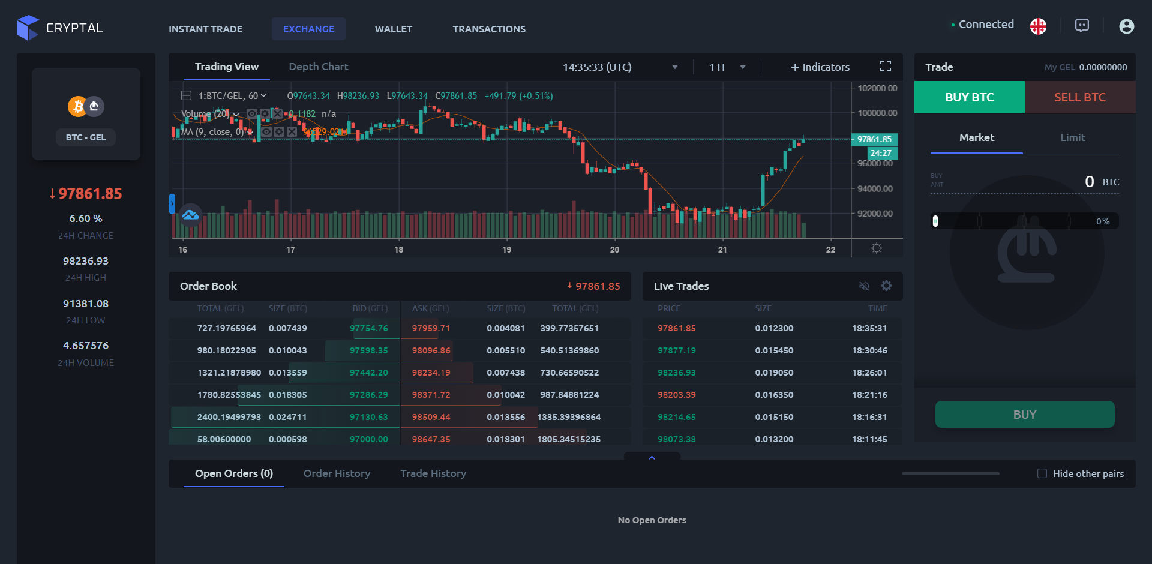This screenshot has height=564, width=1152.
Task: Click the Cryptal logo
Action: coord(59,28)
